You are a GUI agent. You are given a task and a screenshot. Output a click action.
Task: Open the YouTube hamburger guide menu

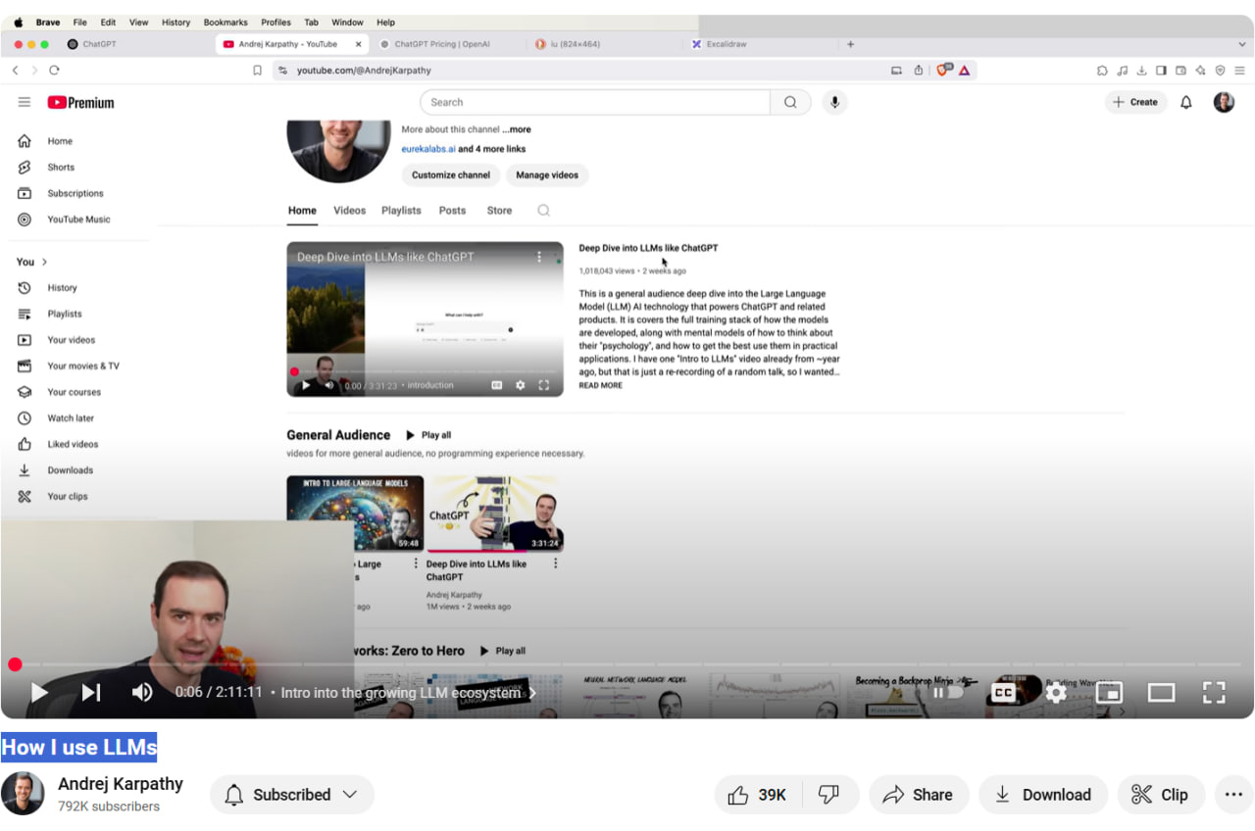click(25, 102)
